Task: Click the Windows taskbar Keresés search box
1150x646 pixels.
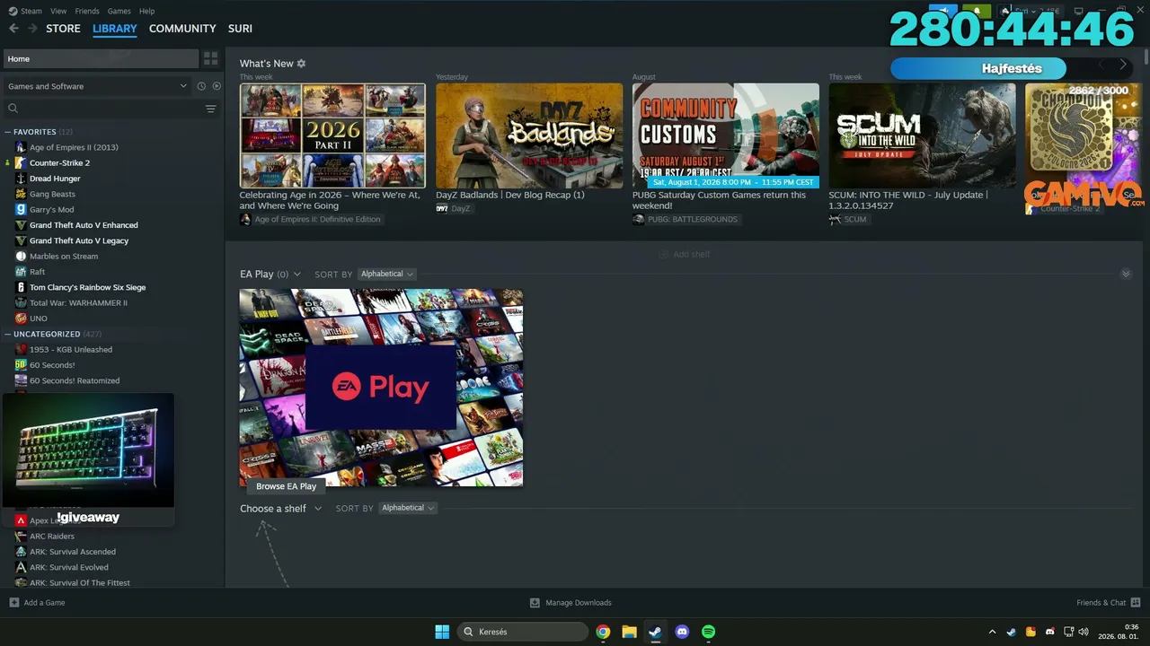Action: tap(523, 632)
